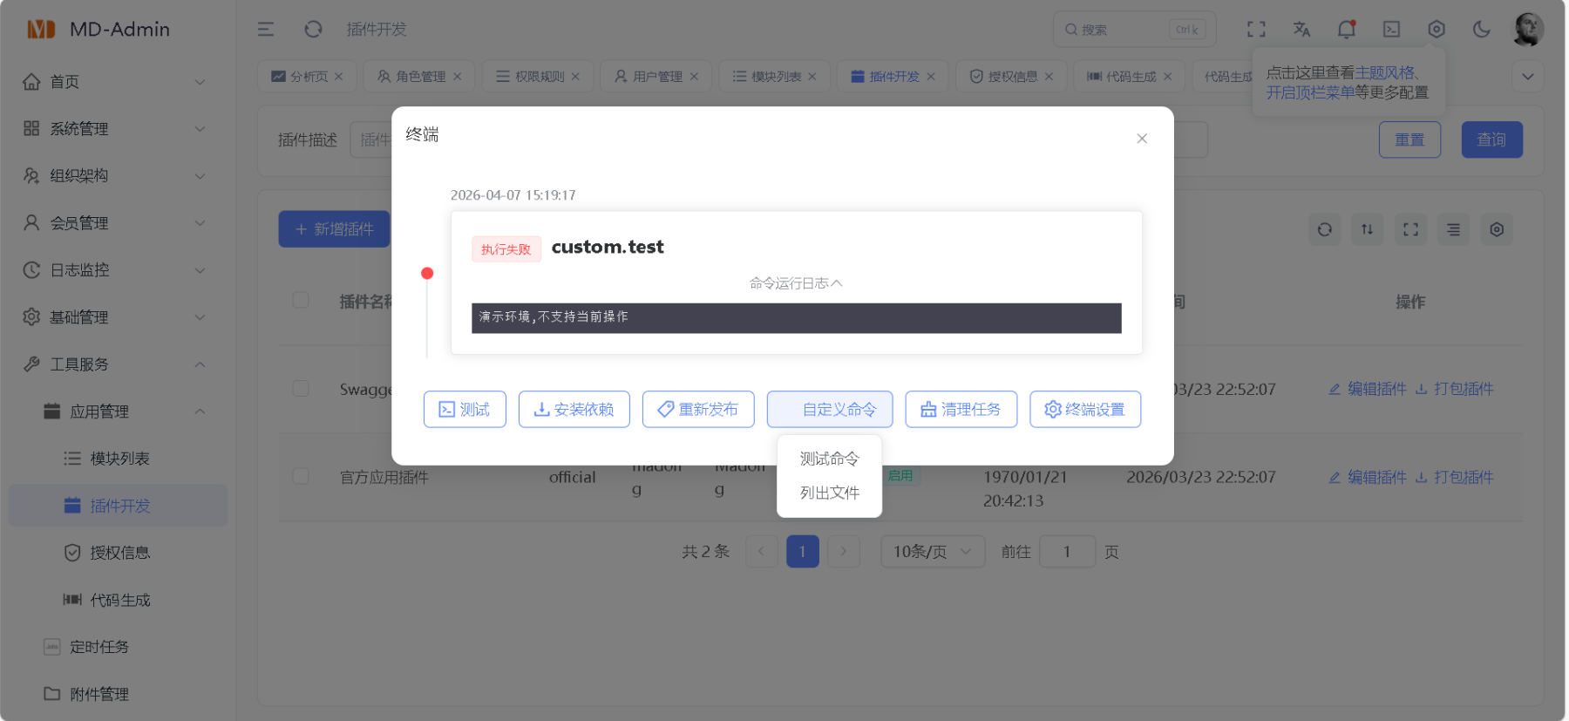Click the table density icon
The width and height of the screenshot is (1569, 721).
coord(1454,229)
